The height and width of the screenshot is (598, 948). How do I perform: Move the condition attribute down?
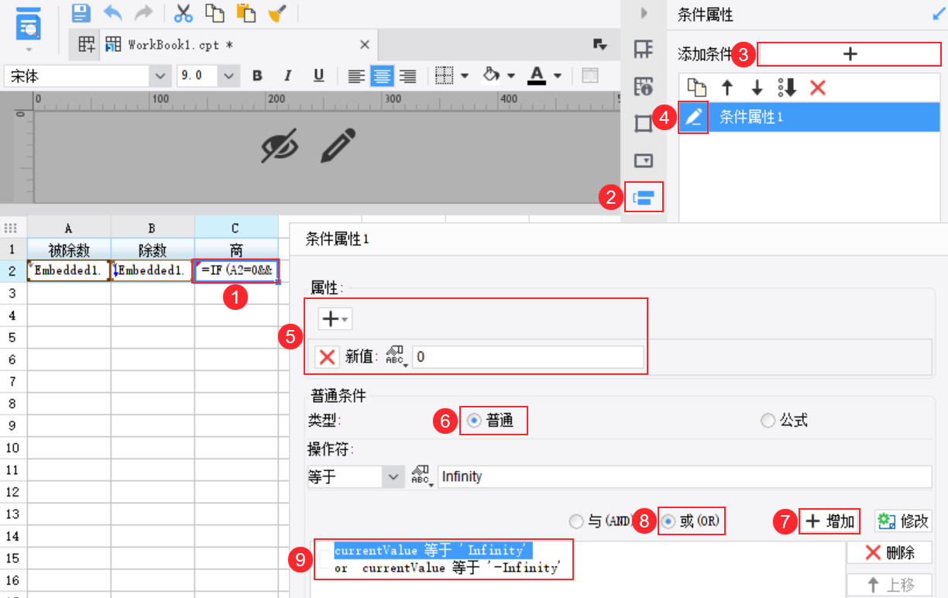pos(757,88)
